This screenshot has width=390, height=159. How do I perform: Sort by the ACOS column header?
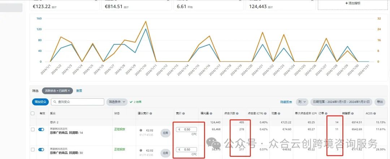[369, 113]
